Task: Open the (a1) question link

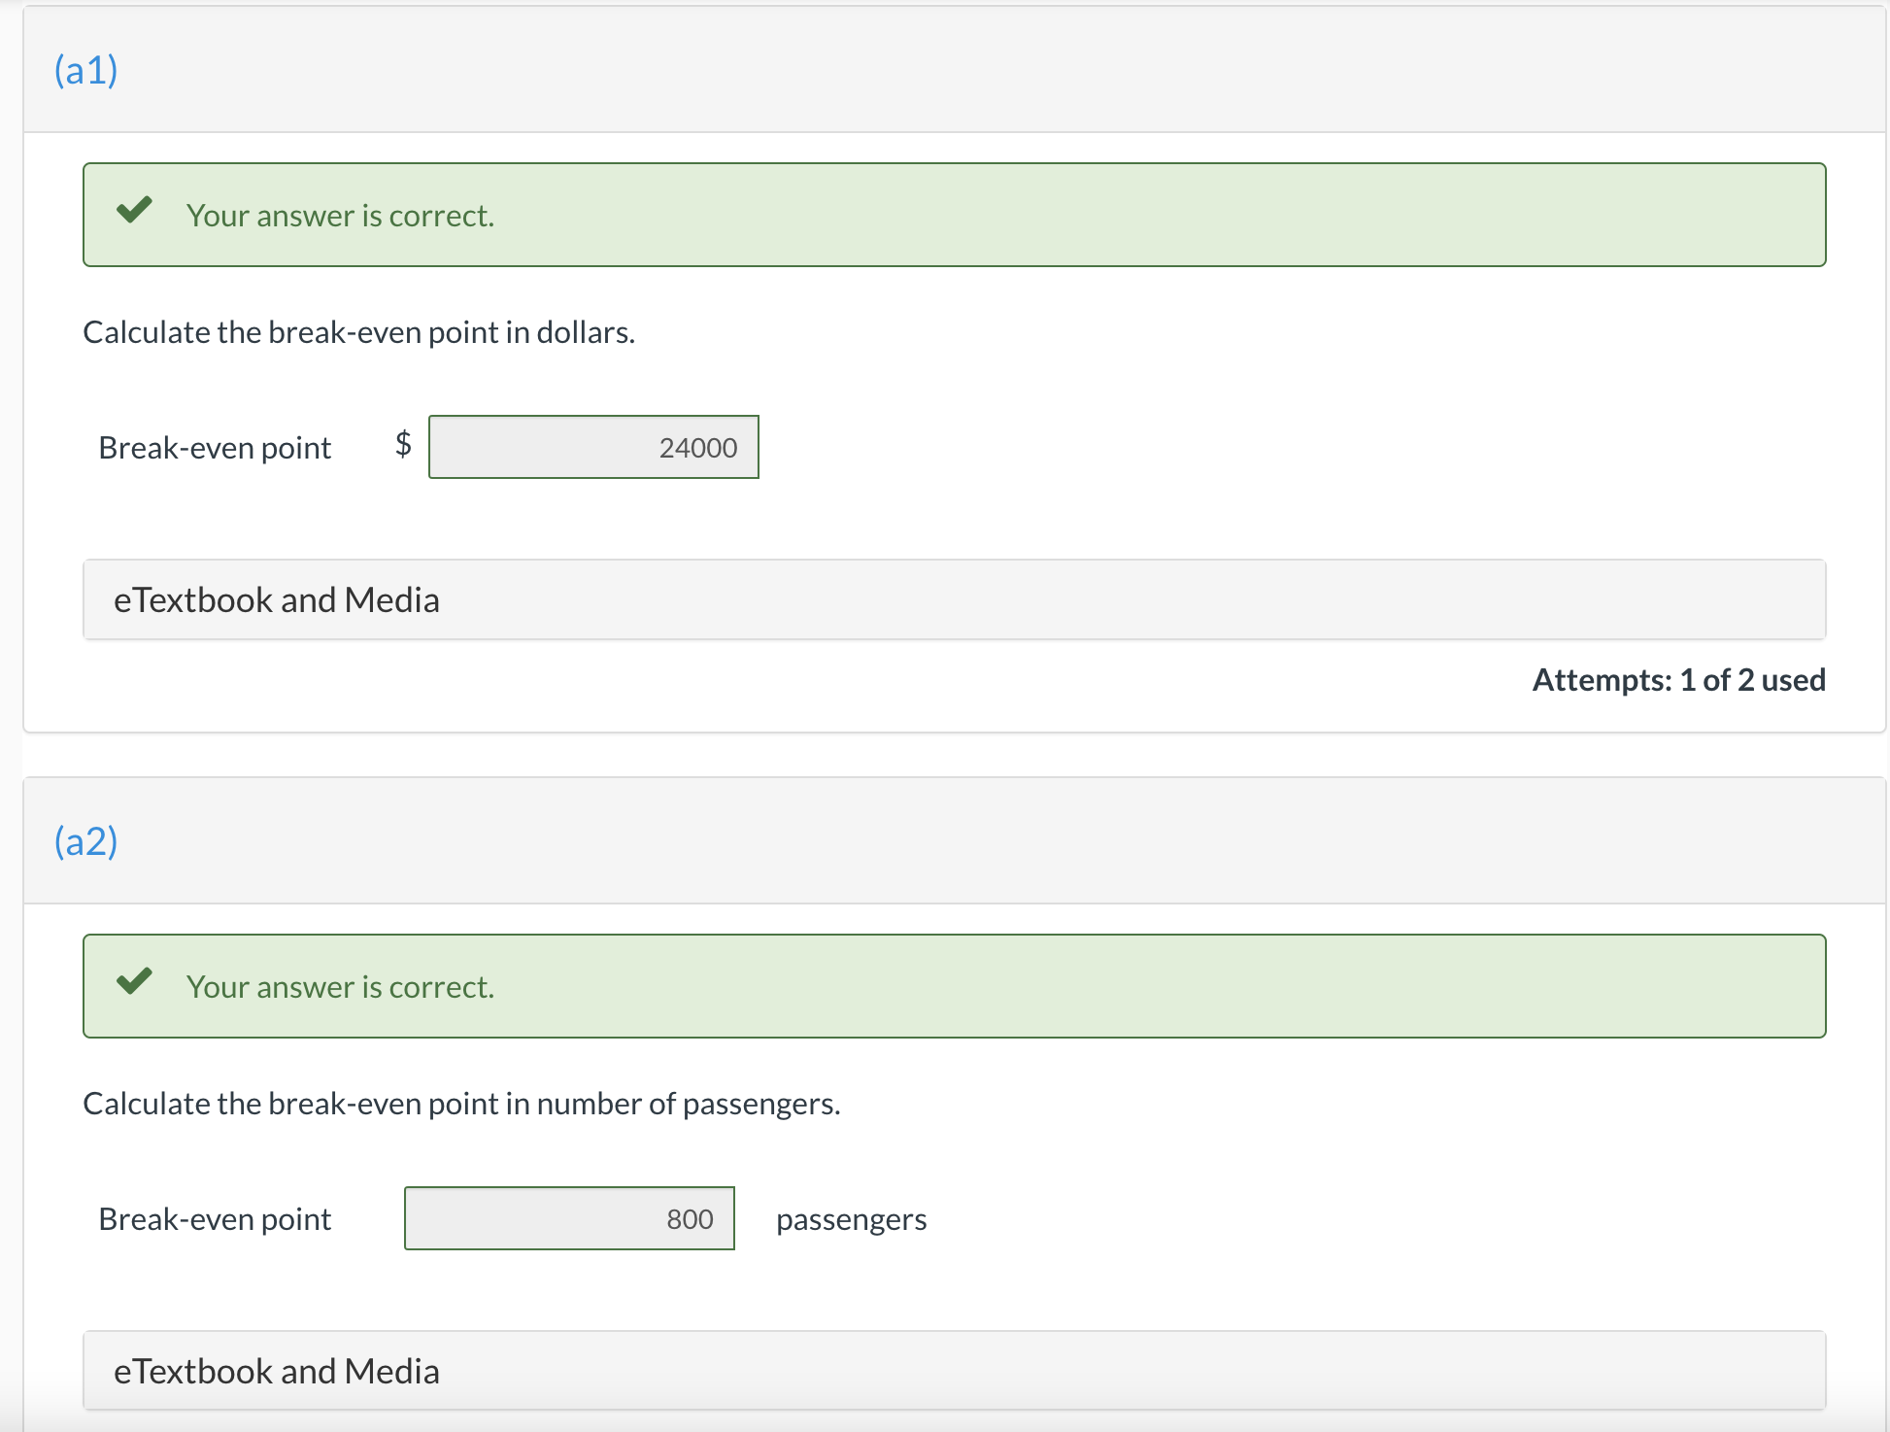Action: pos(85,70)
